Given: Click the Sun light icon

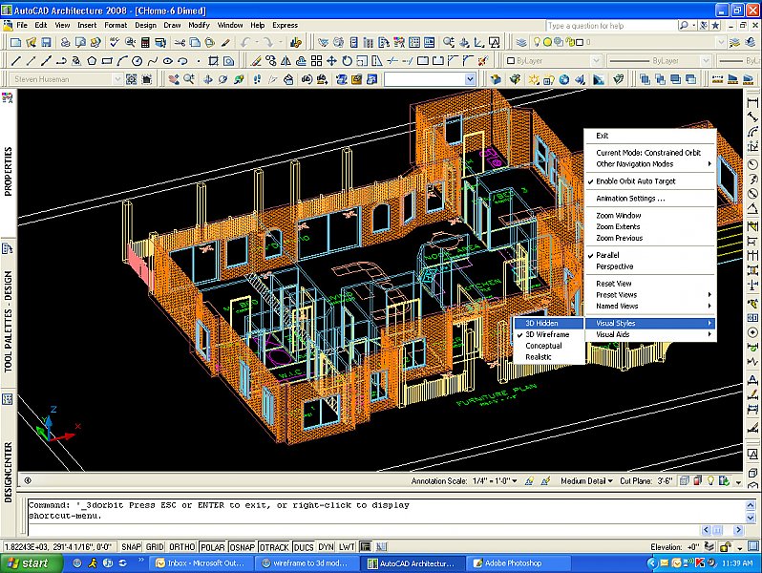Looking at the screenshot, I should pyautogui.click(x=534, y=78).
